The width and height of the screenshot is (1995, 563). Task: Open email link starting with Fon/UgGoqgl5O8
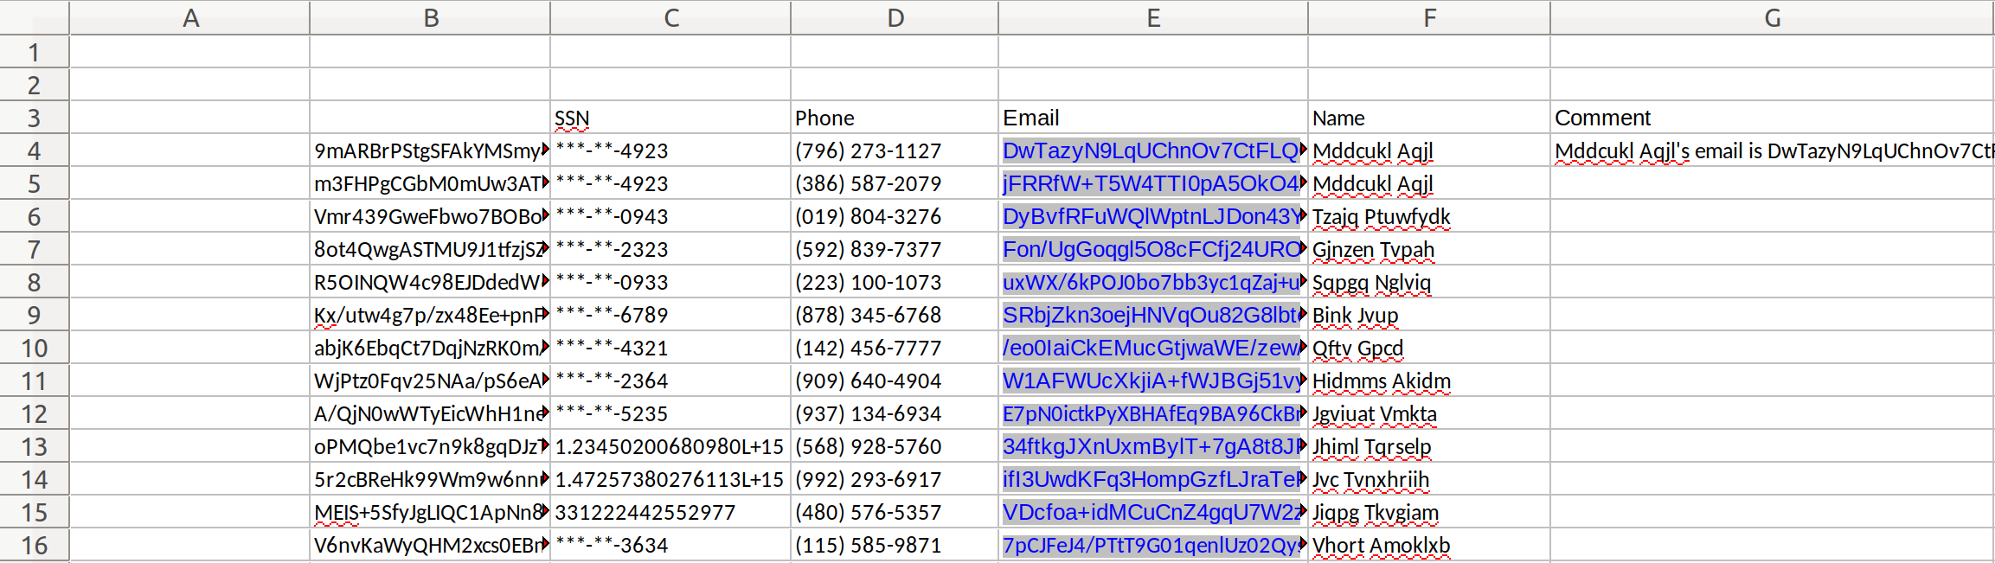tap(1151, 249)
